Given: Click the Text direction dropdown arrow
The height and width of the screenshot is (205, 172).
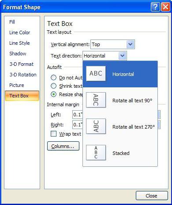Looking at the screenshot, I should (123, 56).
